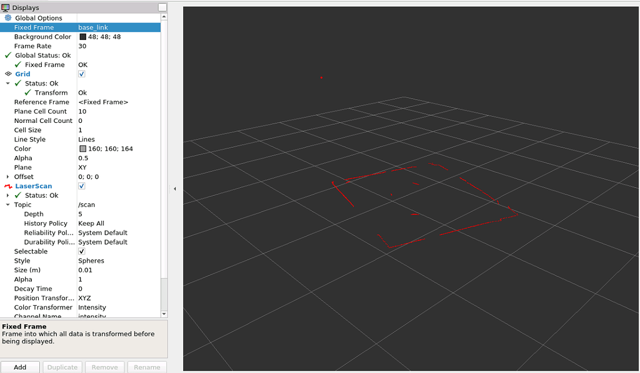Click the LaserScan waveform icon

[x=7, y=185]
